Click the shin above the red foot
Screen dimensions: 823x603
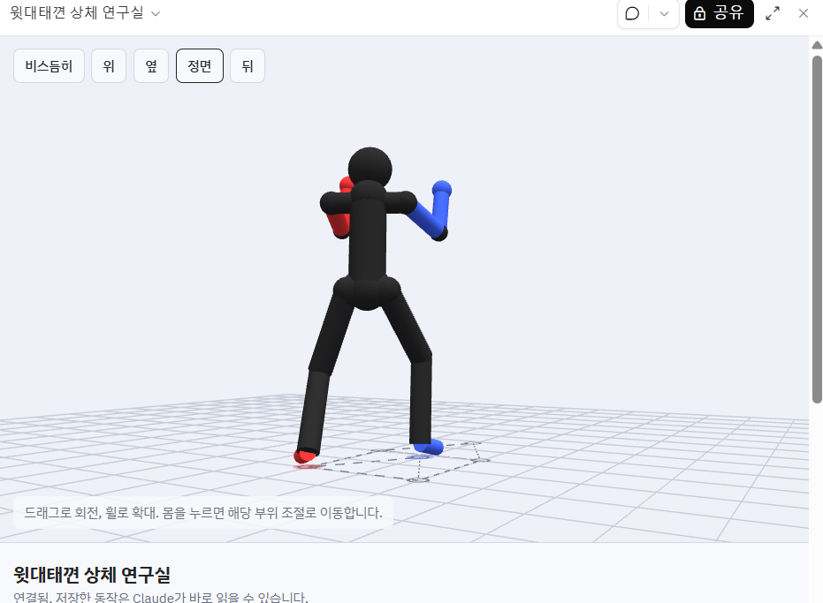pos(313,411)
